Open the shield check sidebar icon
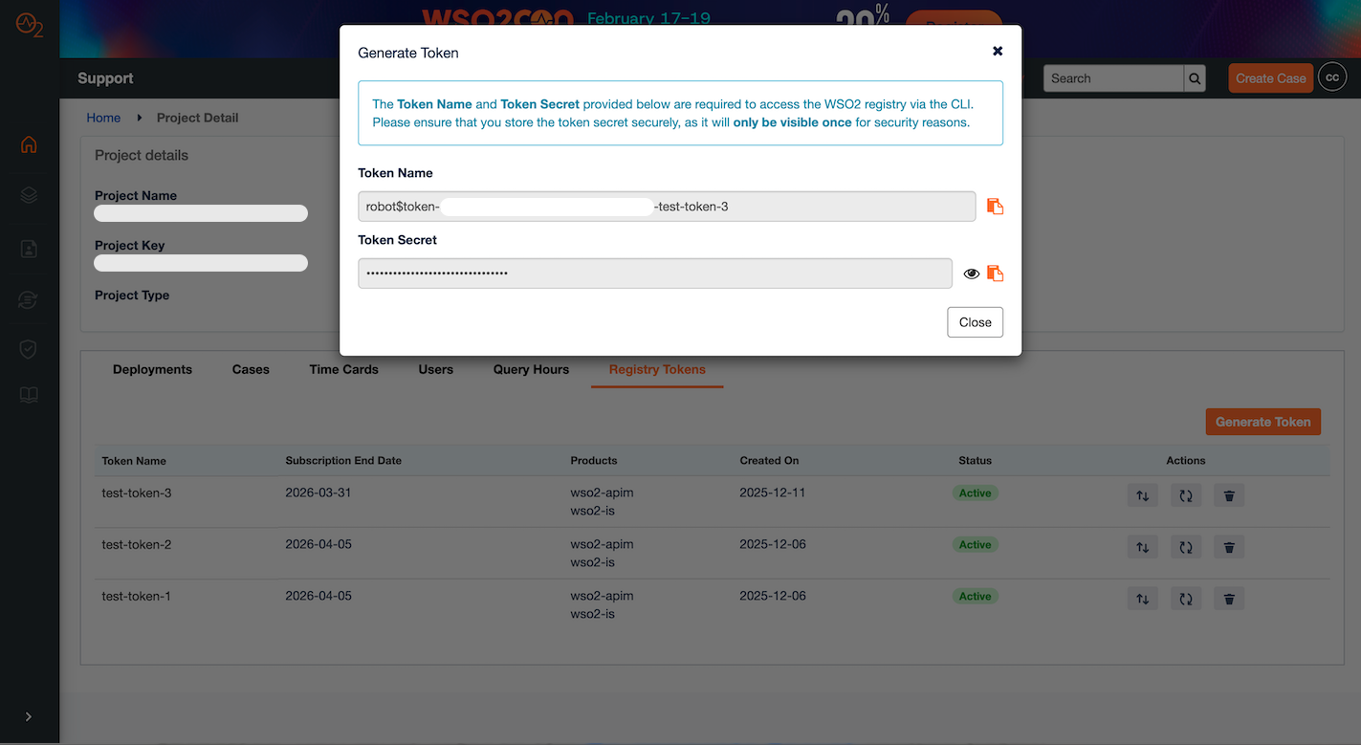 (x=29, y=349)
